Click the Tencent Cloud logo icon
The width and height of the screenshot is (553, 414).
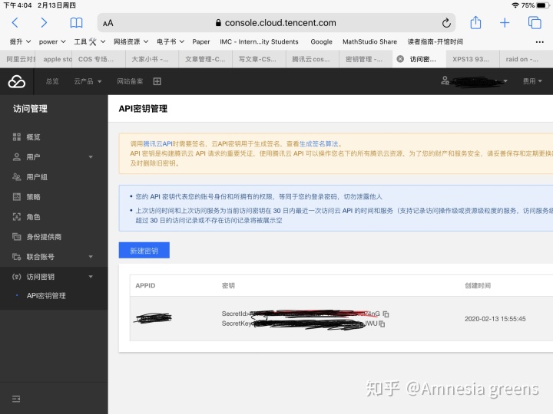17,81
